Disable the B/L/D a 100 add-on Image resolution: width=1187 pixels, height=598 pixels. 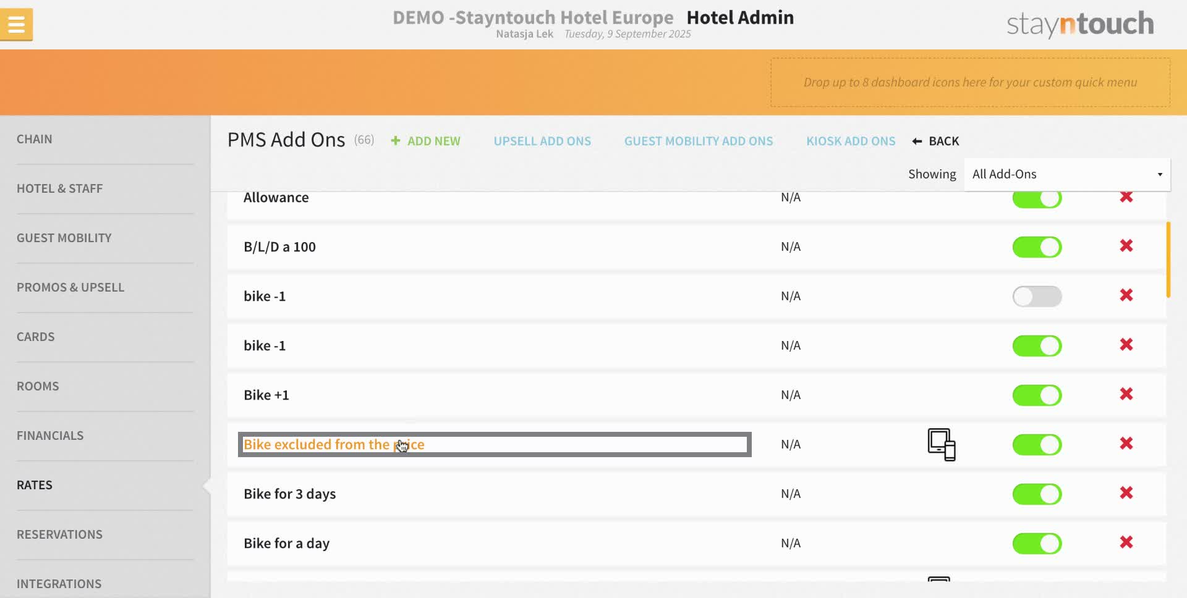[x=1037, y=247]
